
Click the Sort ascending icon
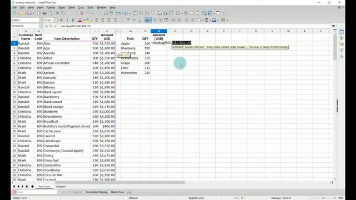click(x=141, y=13)
